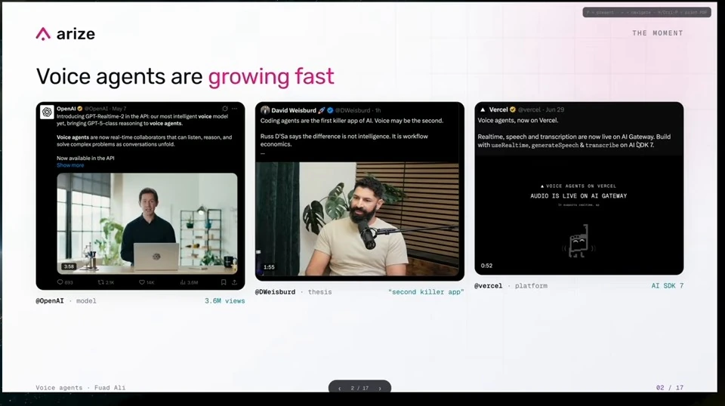Click slide counter 2 / 17 pill
Image resolution: width=725 pixels, height=406 pixels.
pyautogui.click(x=359, y=388)
